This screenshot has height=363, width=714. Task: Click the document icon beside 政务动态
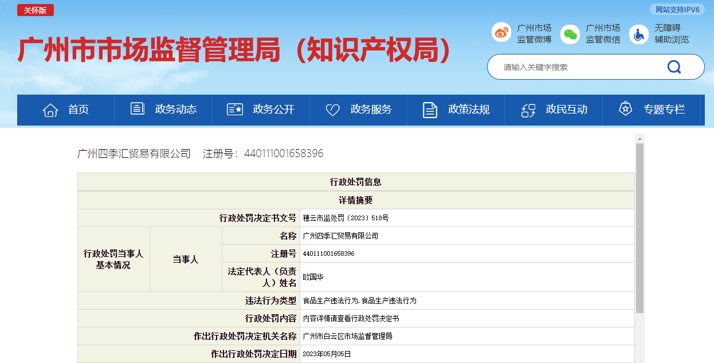[138, 108]
